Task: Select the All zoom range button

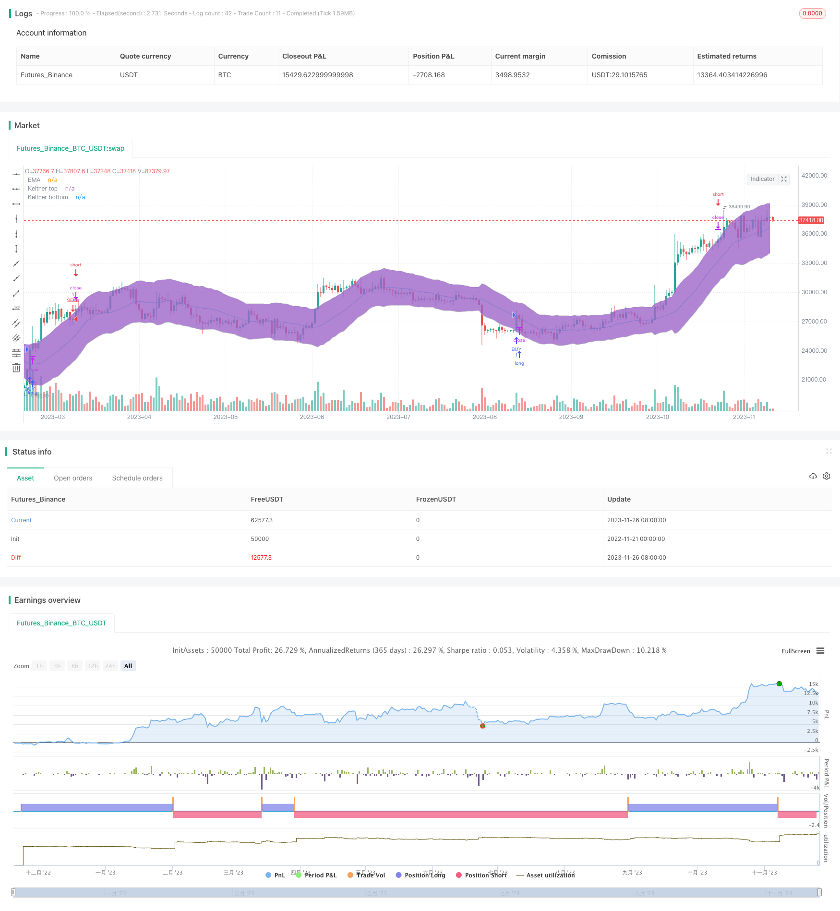Action: (128, 666)
